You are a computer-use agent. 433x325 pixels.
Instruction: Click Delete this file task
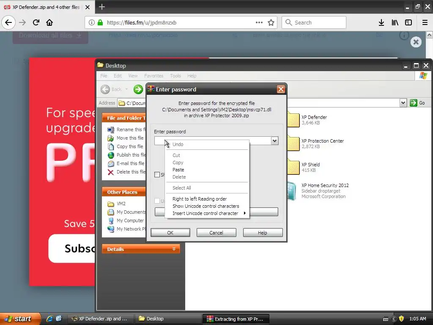(x=126, y=172)
